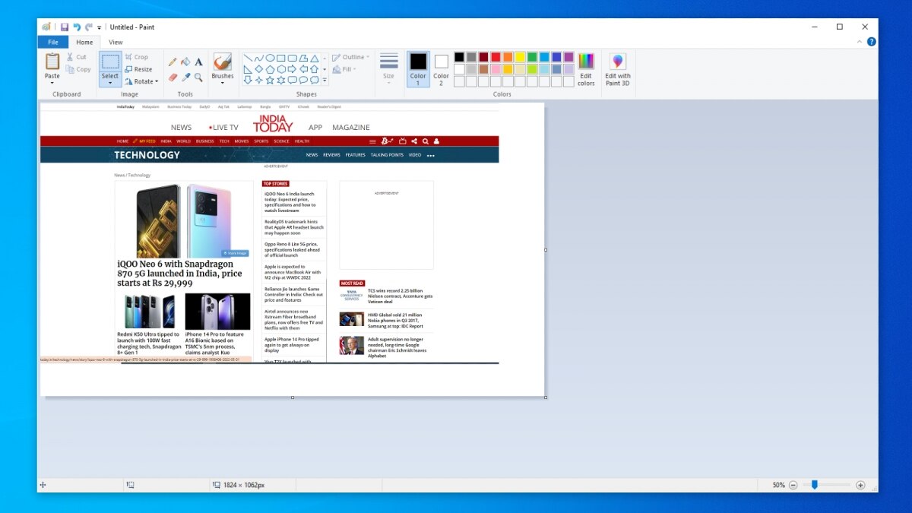This screenshot has width=912, height=513.
Task: Pick the yellow color swatch
Action: [x=520, y=57]
